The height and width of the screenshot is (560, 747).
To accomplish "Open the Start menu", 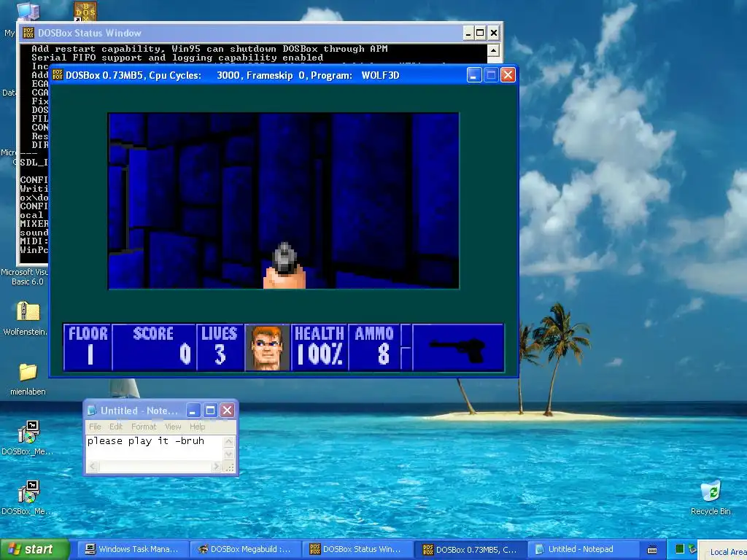I will click(x=34, y=550).
